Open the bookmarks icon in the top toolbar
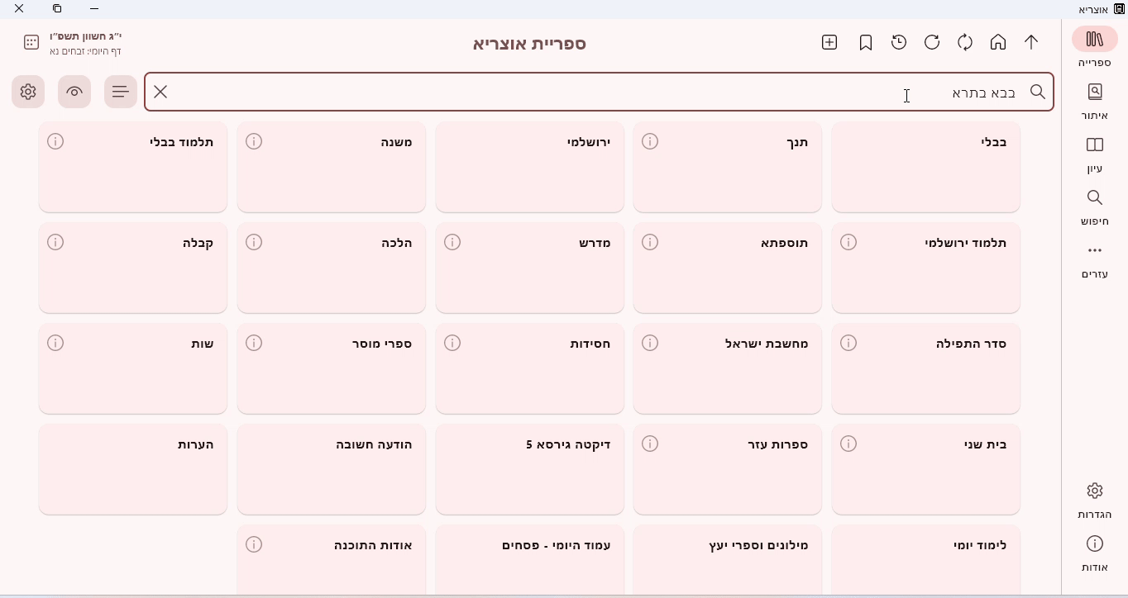This screenshot has height=598, width=1128. click(866, 42)
